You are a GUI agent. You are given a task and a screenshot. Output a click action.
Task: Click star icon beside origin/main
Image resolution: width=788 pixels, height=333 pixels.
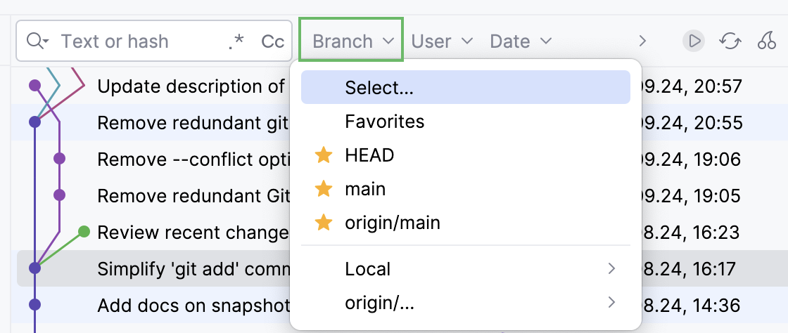click(324, 223)
